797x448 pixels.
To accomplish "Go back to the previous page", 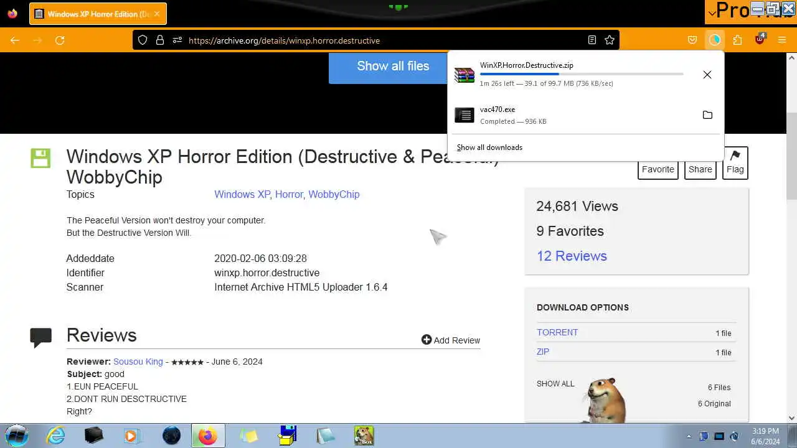I will pyautogui.click(x=15, y=40).
